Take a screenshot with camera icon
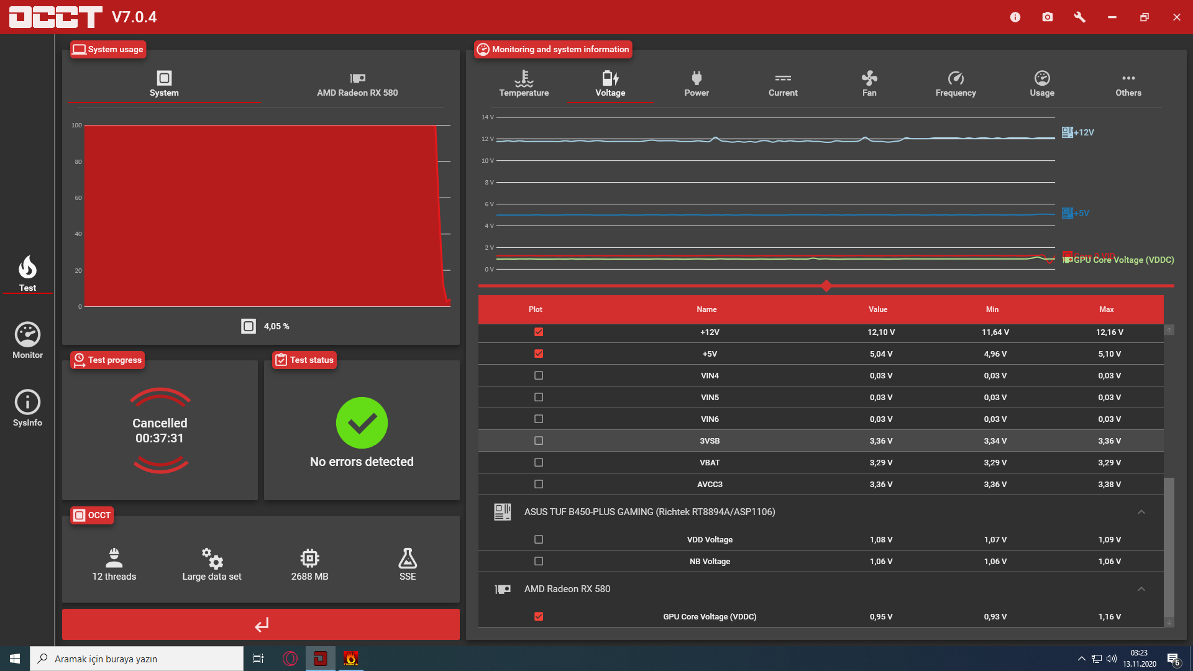Screen dimensions: 1193x671 point(1048,17)
